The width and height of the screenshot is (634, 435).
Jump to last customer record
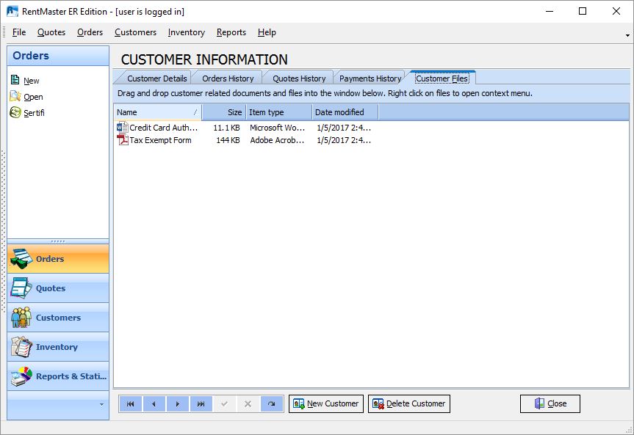point(201,404)
